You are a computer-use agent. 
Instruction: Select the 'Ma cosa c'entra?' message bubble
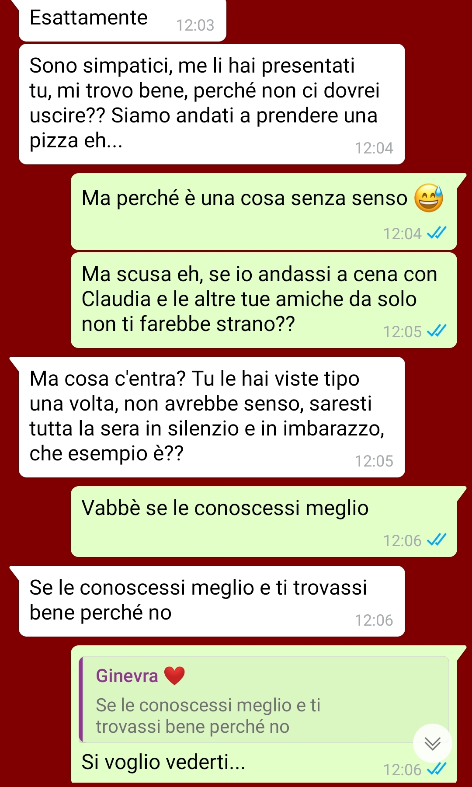(212, 417)
